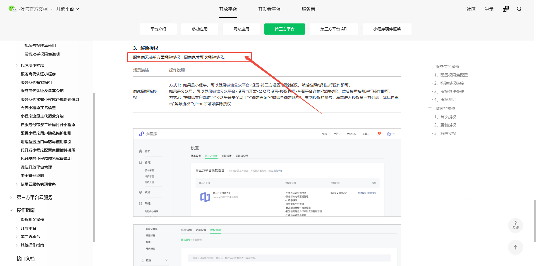Click 微信公众平台 link in the 公众号 line
Image resolution: width=536 pixels, height=266 pixels.
(224, 91)
